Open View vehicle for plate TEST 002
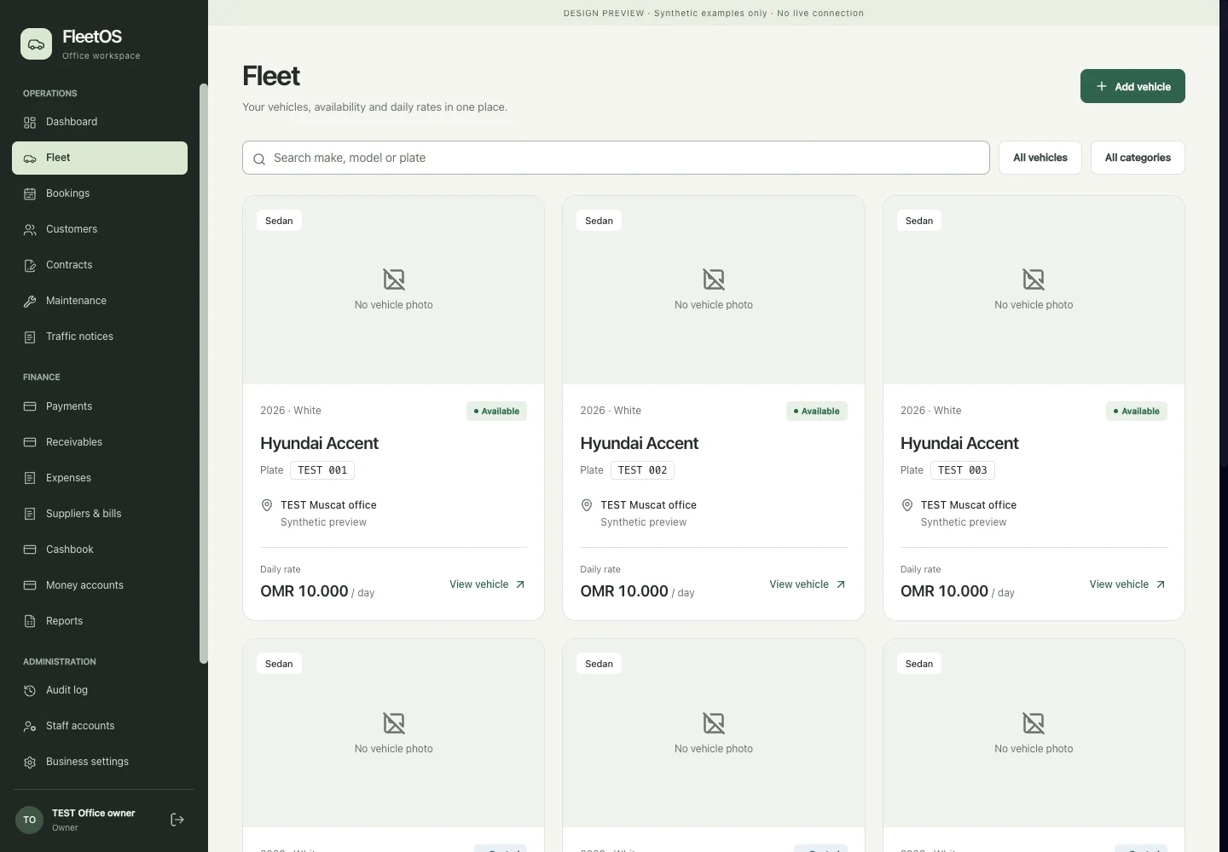The width and height of the screenshot is (1228, 852). click(808, 584)
